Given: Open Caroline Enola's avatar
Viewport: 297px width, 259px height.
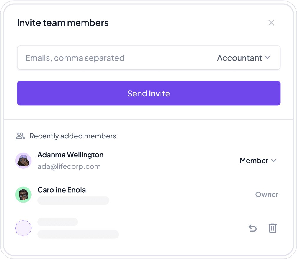Looking at the screenshot, I should tap(23, 195).
